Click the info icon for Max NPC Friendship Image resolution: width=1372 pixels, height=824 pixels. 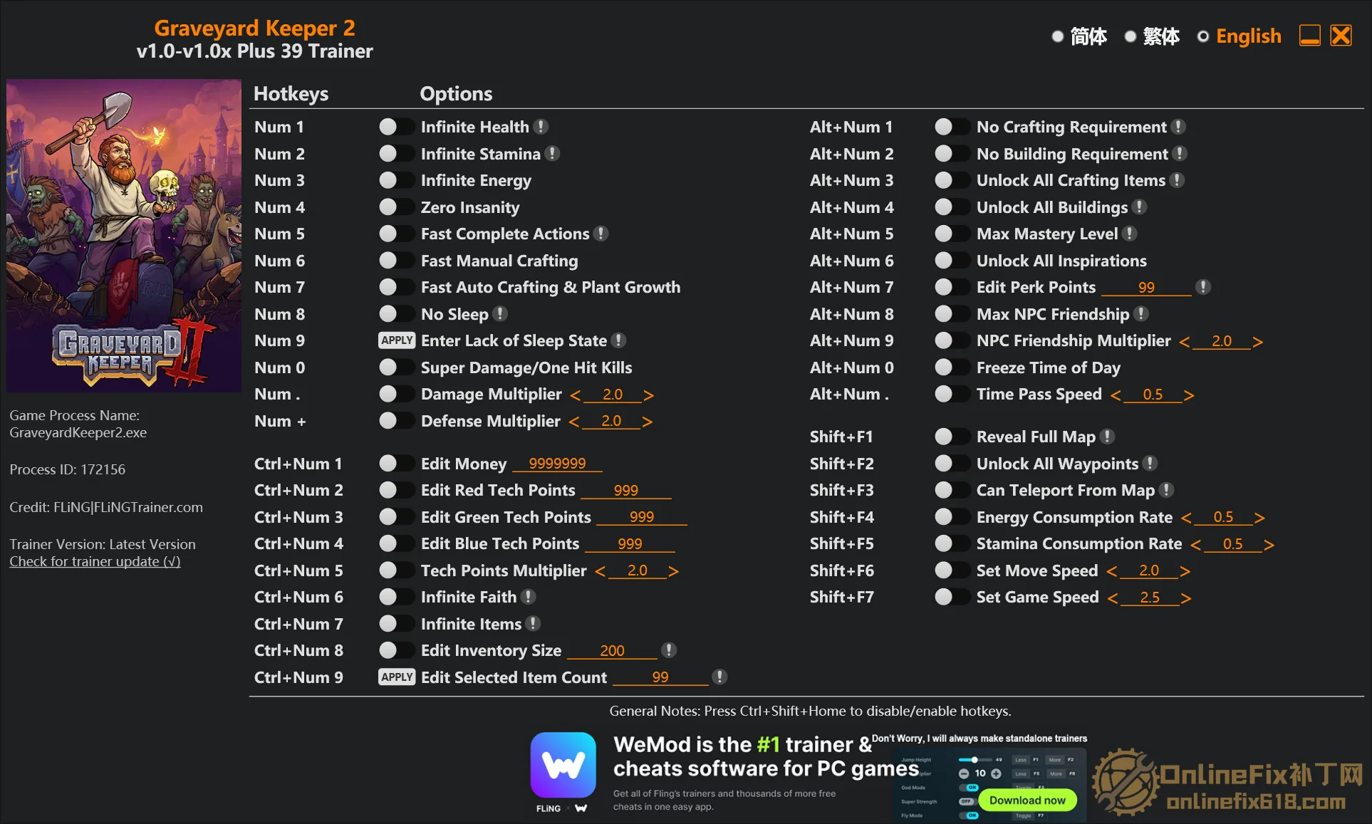1141,314
